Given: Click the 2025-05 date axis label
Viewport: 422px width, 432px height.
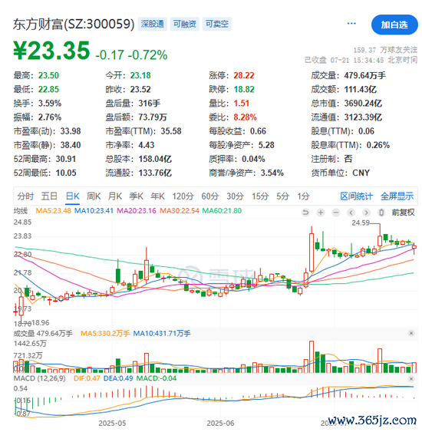Looking at the screenshot, I should point(112,424).
